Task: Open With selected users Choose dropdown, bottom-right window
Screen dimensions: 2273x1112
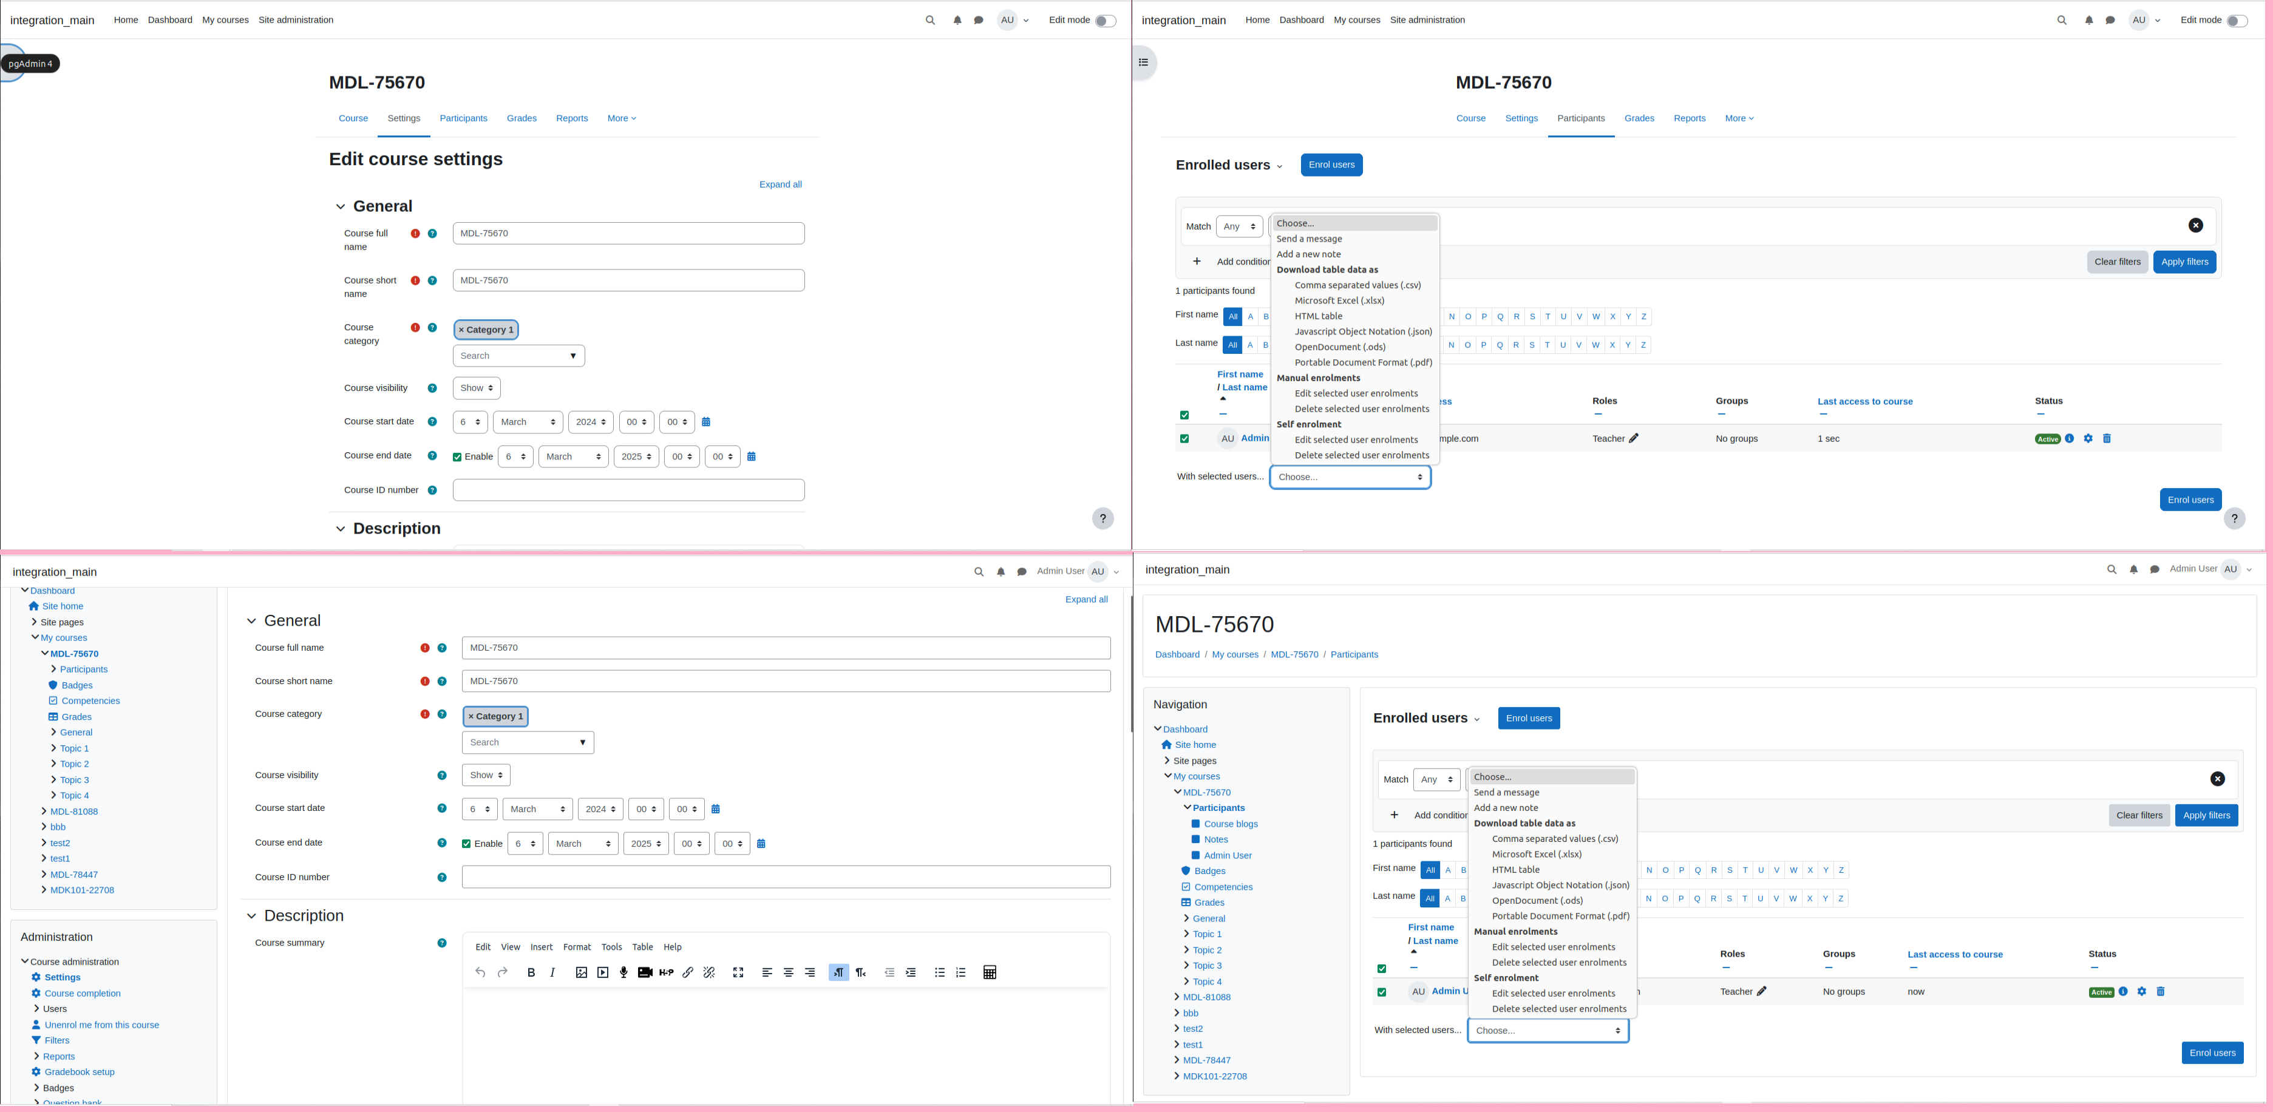Action: pyautogui.click(x=1549, y=1031)
